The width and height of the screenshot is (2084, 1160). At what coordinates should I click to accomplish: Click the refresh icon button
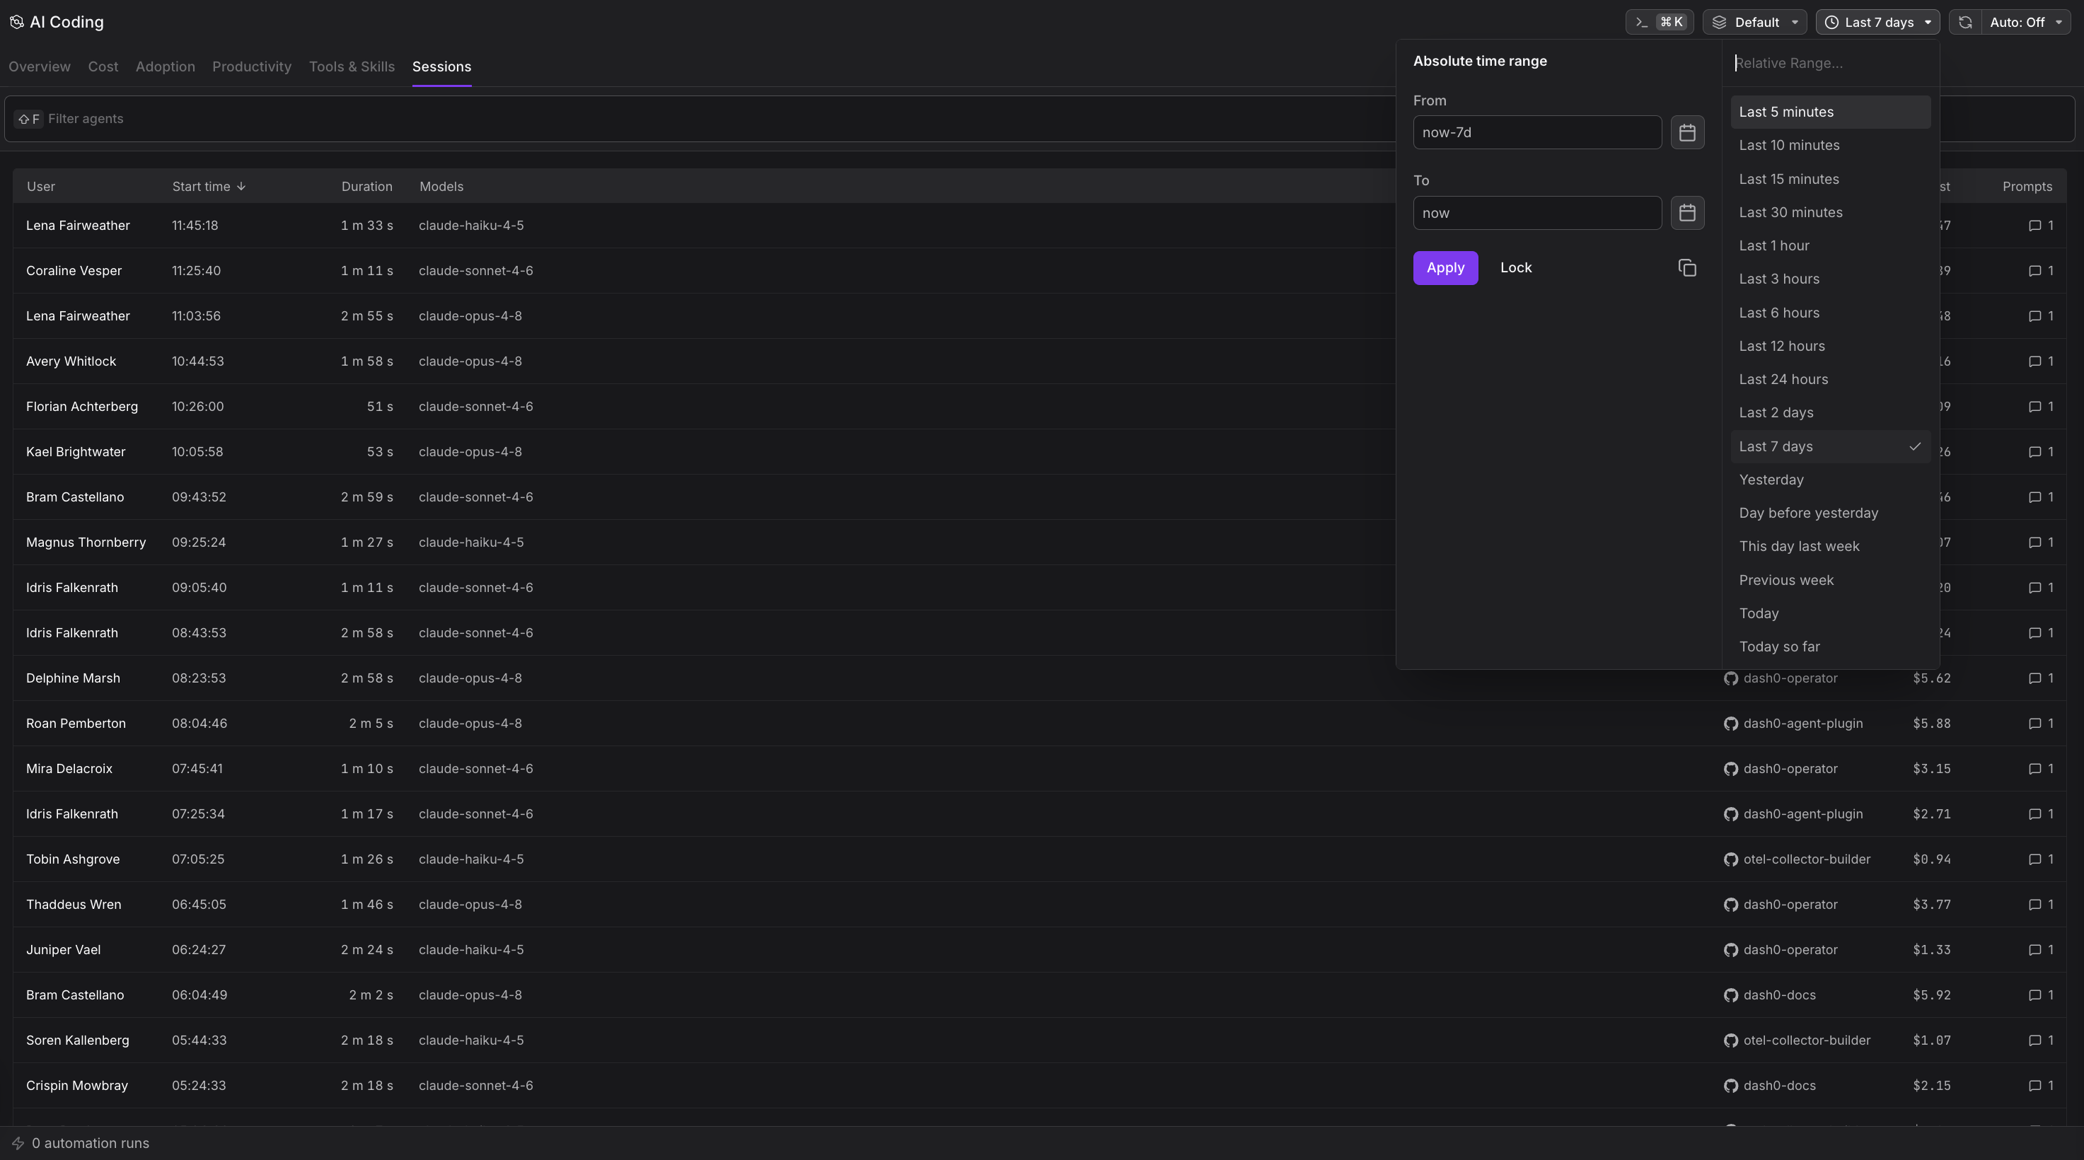pyautogui.click(x=1965, y=22)
